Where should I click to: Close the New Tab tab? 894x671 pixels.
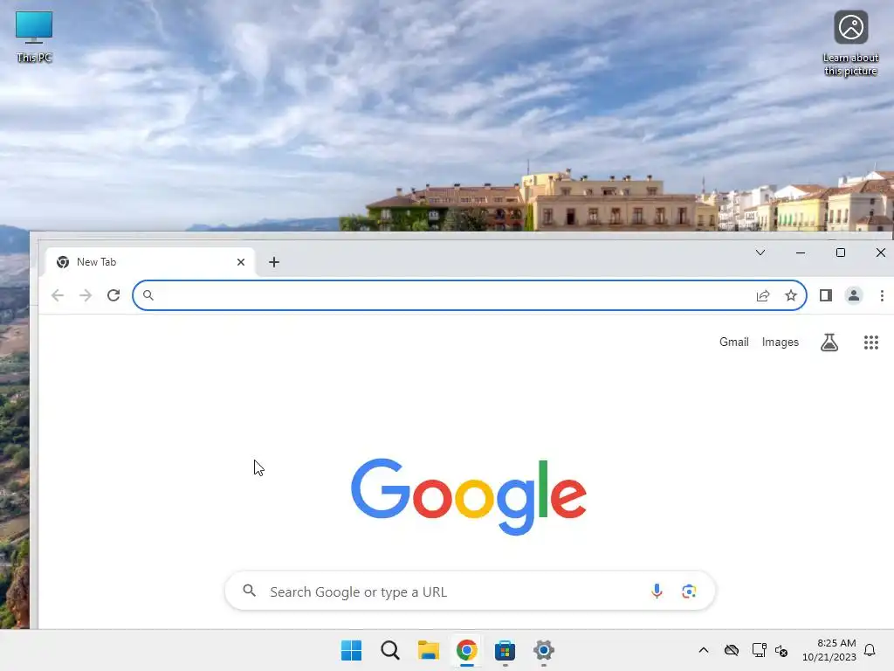241,262
